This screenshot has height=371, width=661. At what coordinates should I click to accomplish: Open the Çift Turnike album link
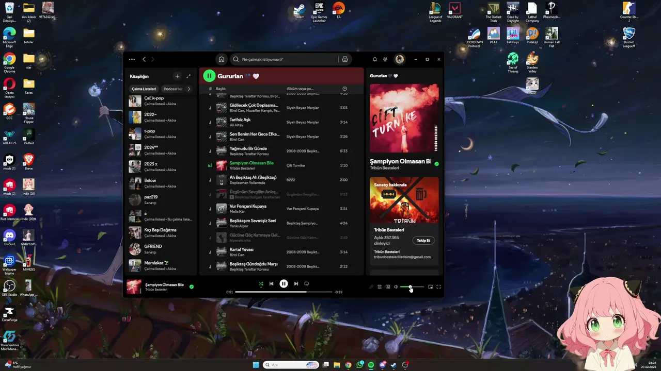(295, 165)
